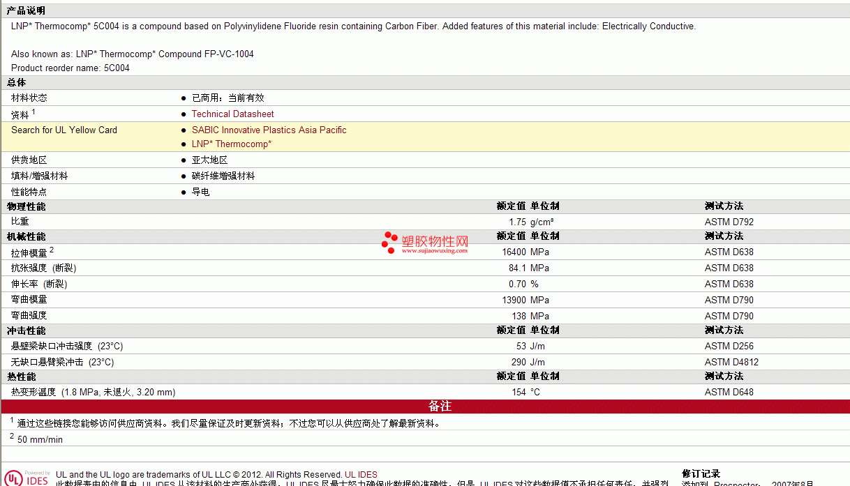Select the 物理性能 section header
Screen dimensions: 850x486
[x=26, y=206]
